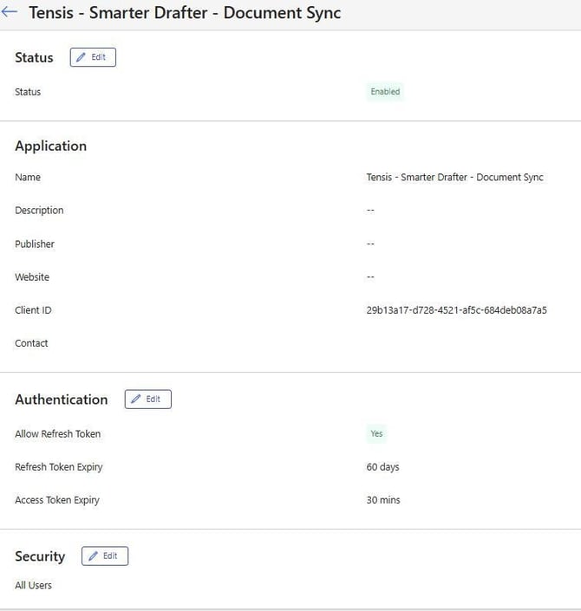Click the All Users text

pos(33,586)
